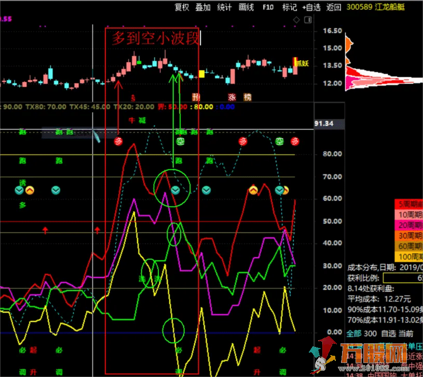Open the 标记 mark menu
The height and width of the screenshot is (377, 423).
[290, 7]
